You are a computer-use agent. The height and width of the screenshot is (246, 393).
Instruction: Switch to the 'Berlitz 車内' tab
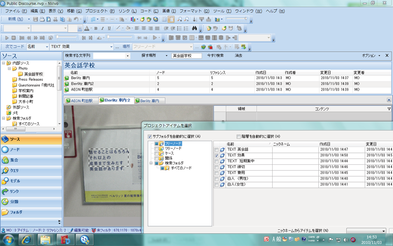tap(149, 101)
